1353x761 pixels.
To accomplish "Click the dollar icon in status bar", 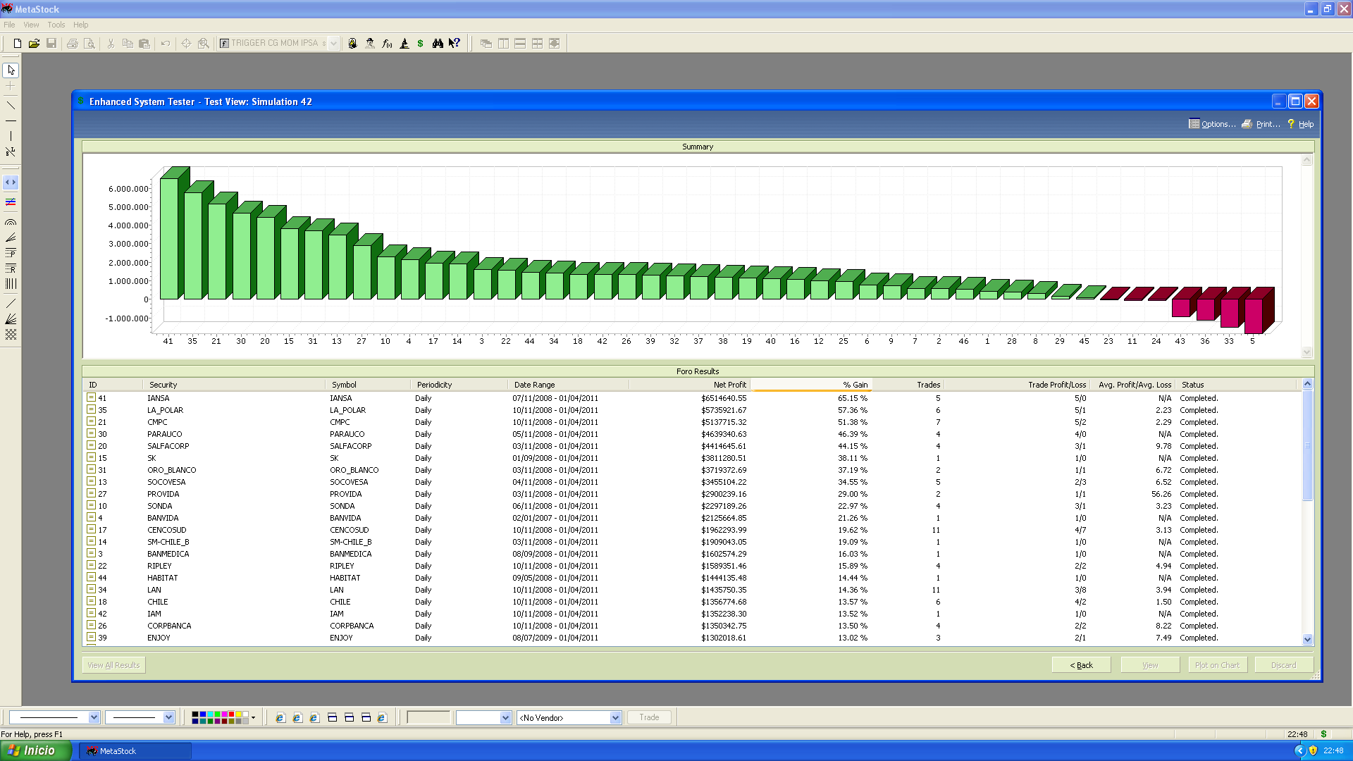I will point(1323,734).
